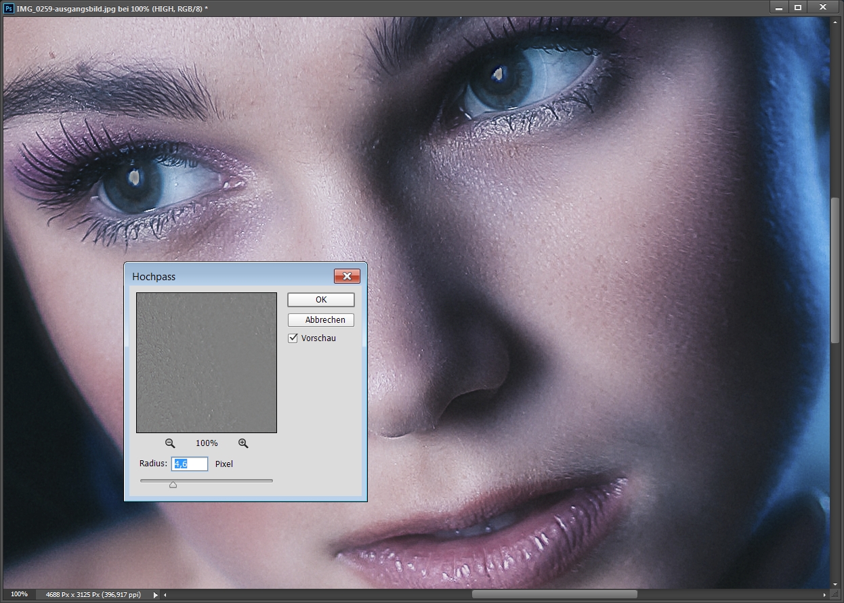The image size is (844, 603).
Task: Click the Photoshop Ps icon in title bar
Action: click(x=9, y=7)
